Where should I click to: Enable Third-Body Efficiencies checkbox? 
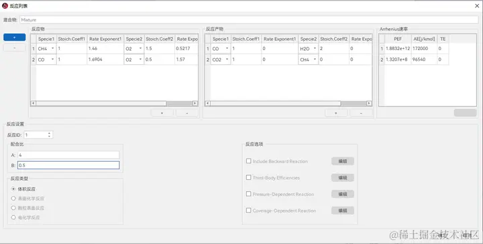(249, 177)
